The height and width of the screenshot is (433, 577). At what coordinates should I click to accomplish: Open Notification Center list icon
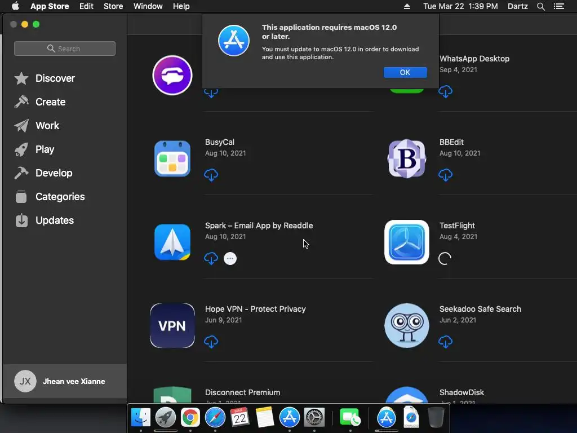click(559, 6)
